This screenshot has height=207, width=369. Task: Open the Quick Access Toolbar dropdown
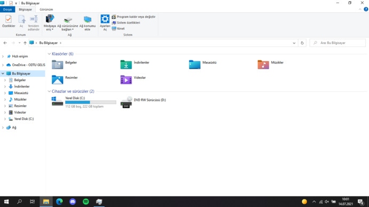pos(16,3)
